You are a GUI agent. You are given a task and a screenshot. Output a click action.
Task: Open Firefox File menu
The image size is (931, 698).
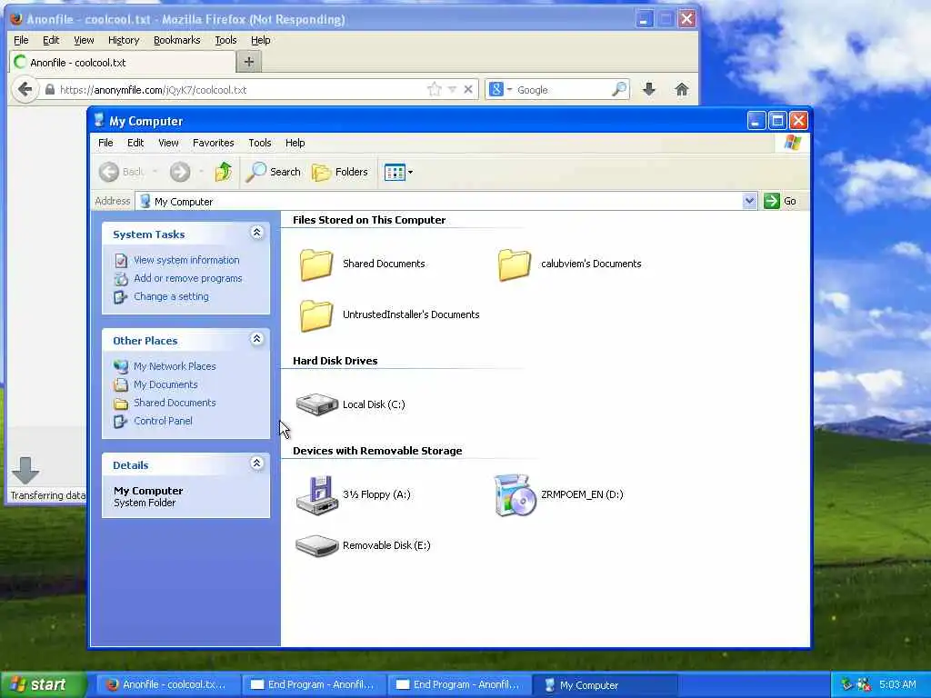pyautogui.click(x=21, y=40)
